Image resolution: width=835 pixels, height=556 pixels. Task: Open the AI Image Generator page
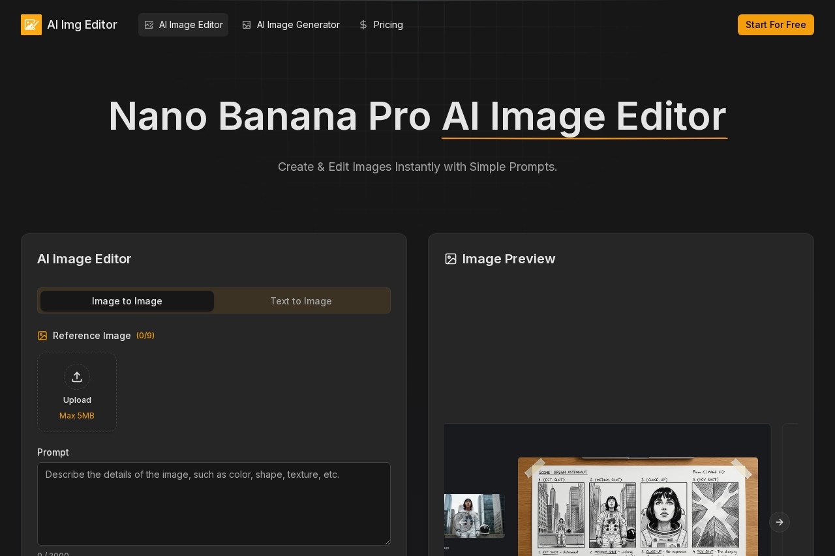point(298,25)
